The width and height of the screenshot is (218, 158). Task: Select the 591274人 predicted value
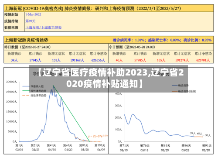182,60
